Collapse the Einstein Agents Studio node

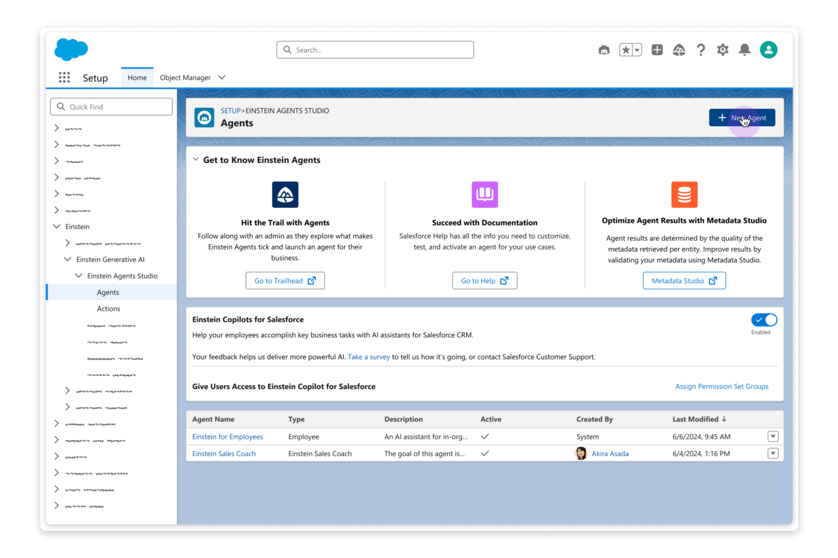(78, 276)
